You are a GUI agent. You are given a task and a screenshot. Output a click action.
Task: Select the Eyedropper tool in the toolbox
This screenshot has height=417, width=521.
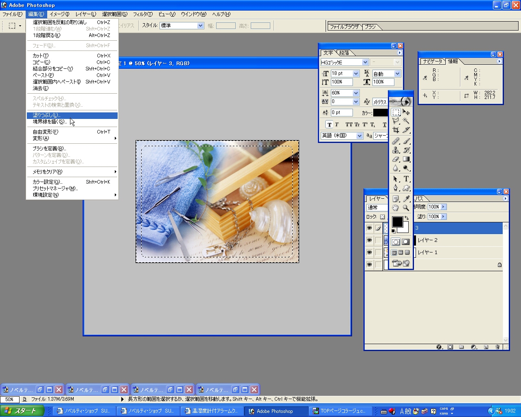(406, 199)
